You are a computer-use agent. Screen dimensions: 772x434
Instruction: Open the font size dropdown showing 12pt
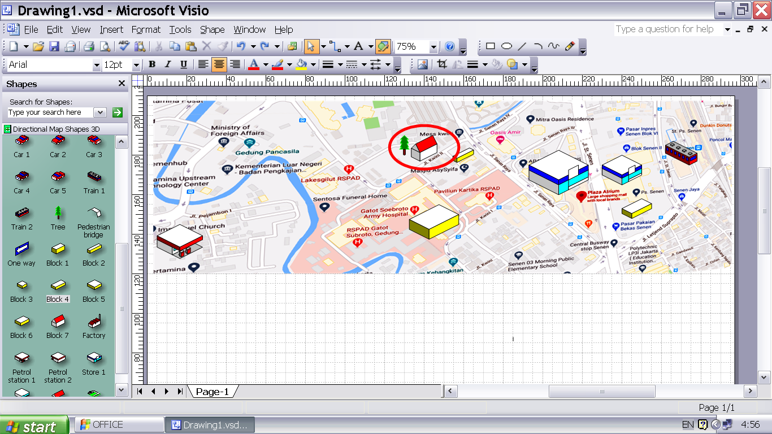pos(136,65)
